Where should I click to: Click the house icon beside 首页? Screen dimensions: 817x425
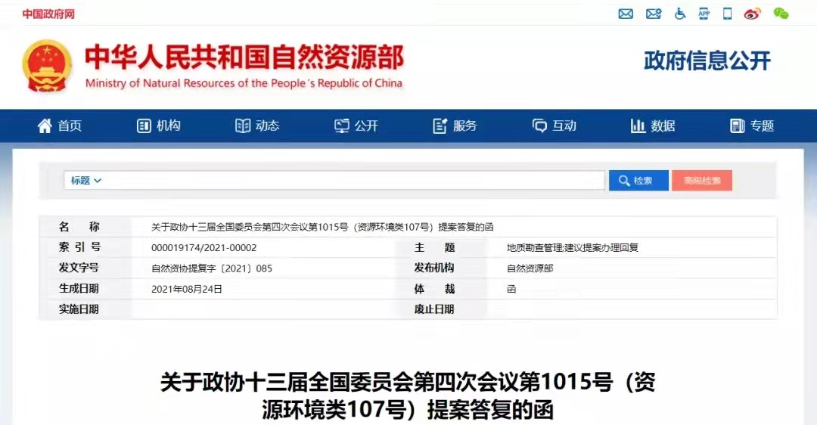tap(45, 126)
